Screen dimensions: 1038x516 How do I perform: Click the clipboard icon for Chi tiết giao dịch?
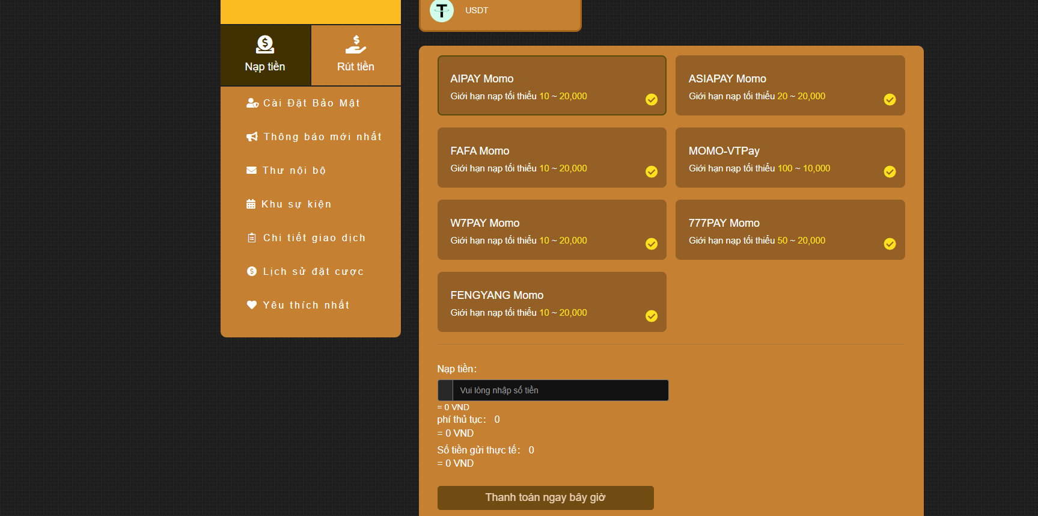coord(251,238)
